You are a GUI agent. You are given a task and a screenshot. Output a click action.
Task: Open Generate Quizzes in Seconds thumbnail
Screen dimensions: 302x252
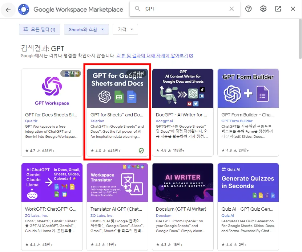tap(248, 183)
